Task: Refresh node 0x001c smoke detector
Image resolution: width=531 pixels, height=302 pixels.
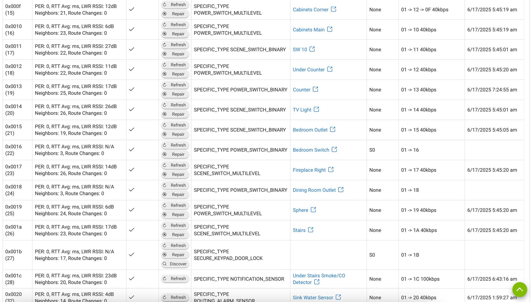Action: [x=175, y=279]
